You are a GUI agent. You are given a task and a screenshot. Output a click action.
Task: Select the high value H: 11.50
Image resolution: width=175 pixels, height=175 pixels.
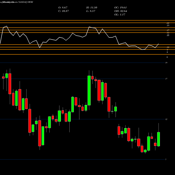92,8
